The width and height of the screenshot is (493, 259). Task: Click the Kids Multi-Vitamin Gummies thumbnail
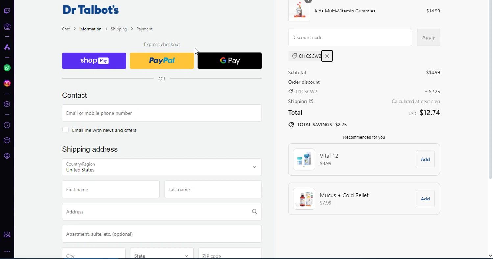click(299, 11)
